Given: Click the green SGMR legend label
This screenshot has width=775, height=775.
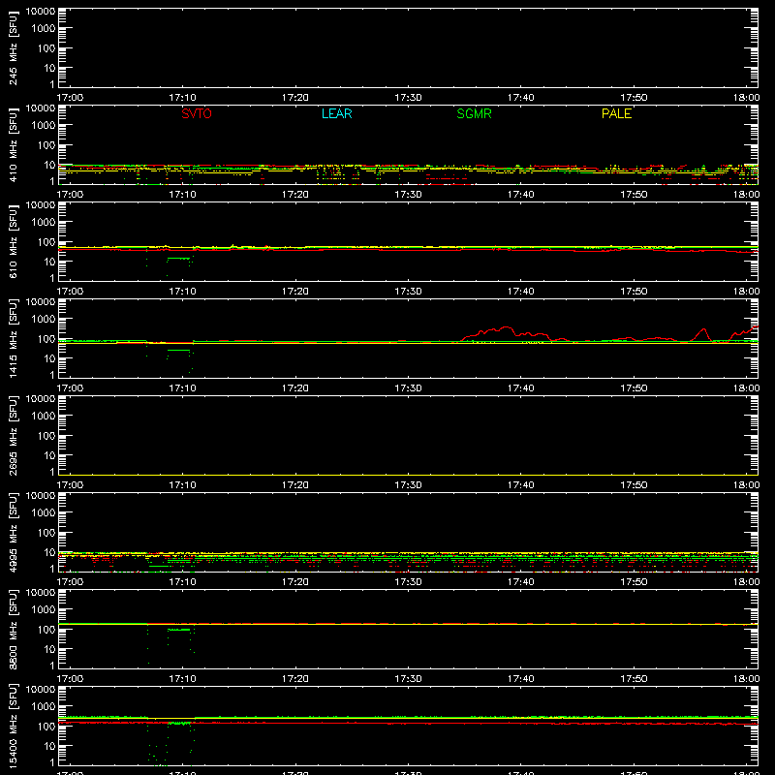Looking at the screenshot, I should coord(474,113).
